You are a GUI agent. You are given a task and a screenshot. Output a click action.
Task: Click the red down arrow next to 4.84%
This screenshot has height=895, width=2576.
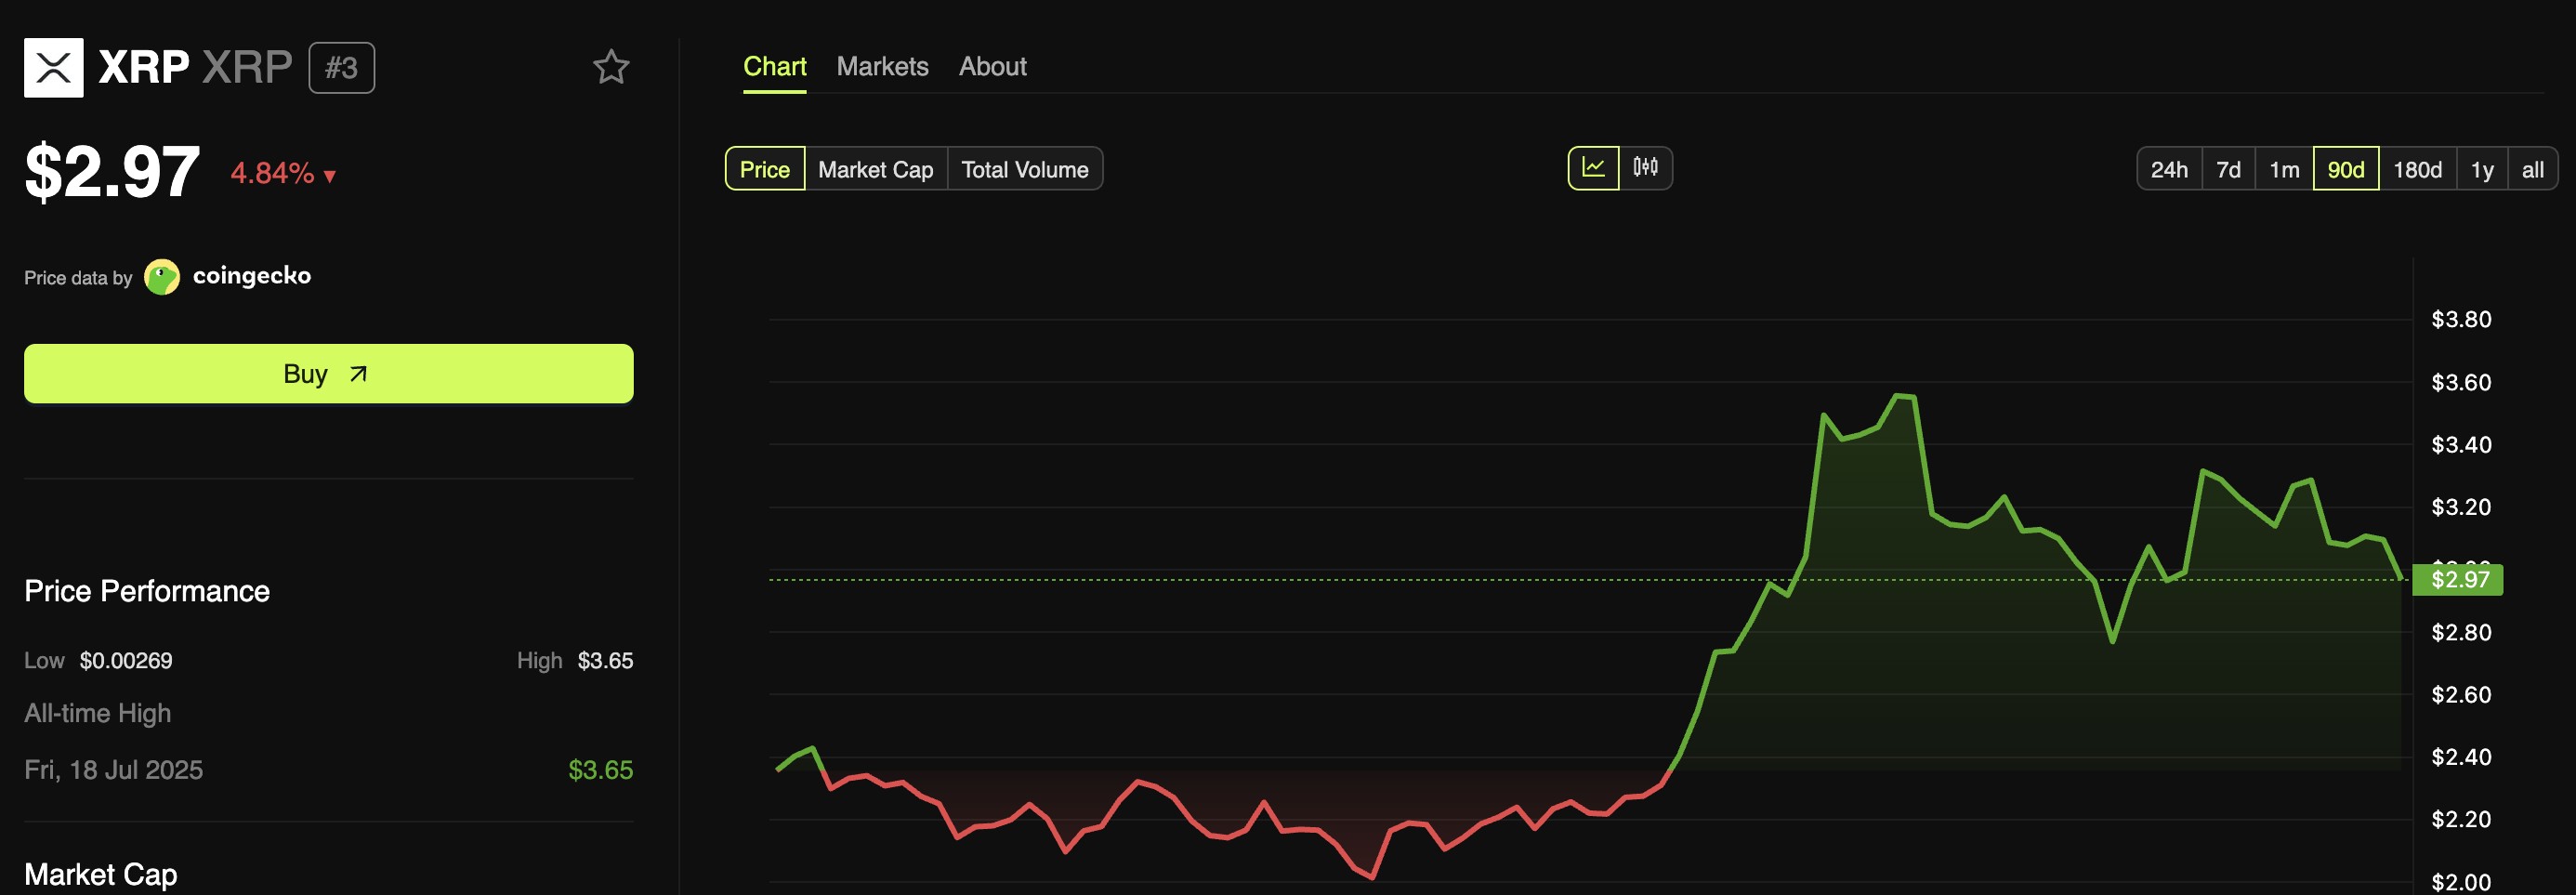tap(330, 176)
